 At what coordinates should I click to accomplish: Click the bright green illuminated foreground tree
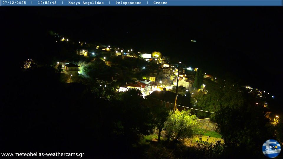tap(180, 124)
